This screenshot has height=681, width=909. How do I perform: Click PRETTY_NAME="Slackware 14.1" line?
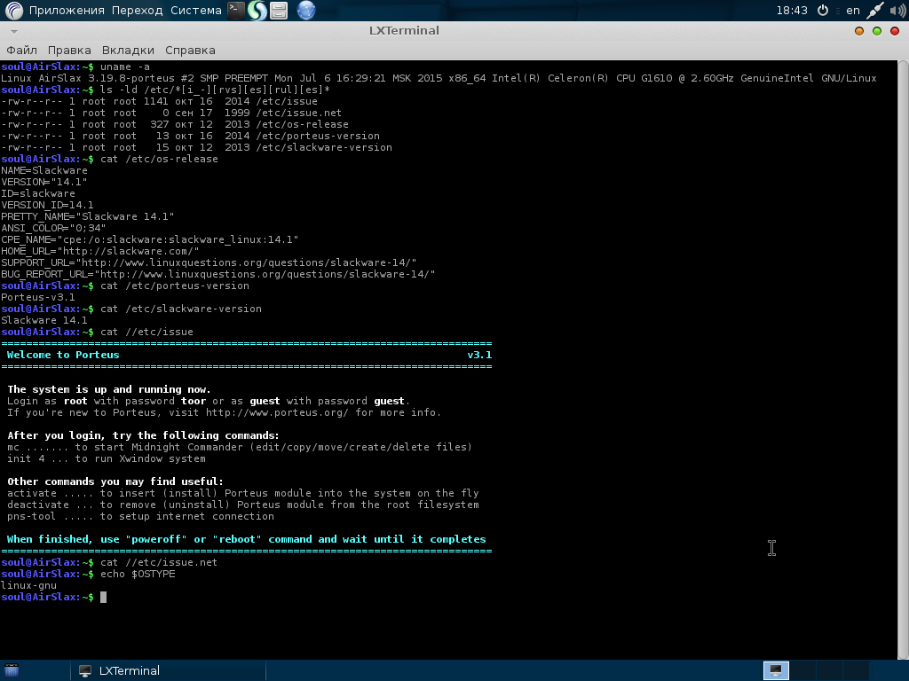(x=88, y=216)
